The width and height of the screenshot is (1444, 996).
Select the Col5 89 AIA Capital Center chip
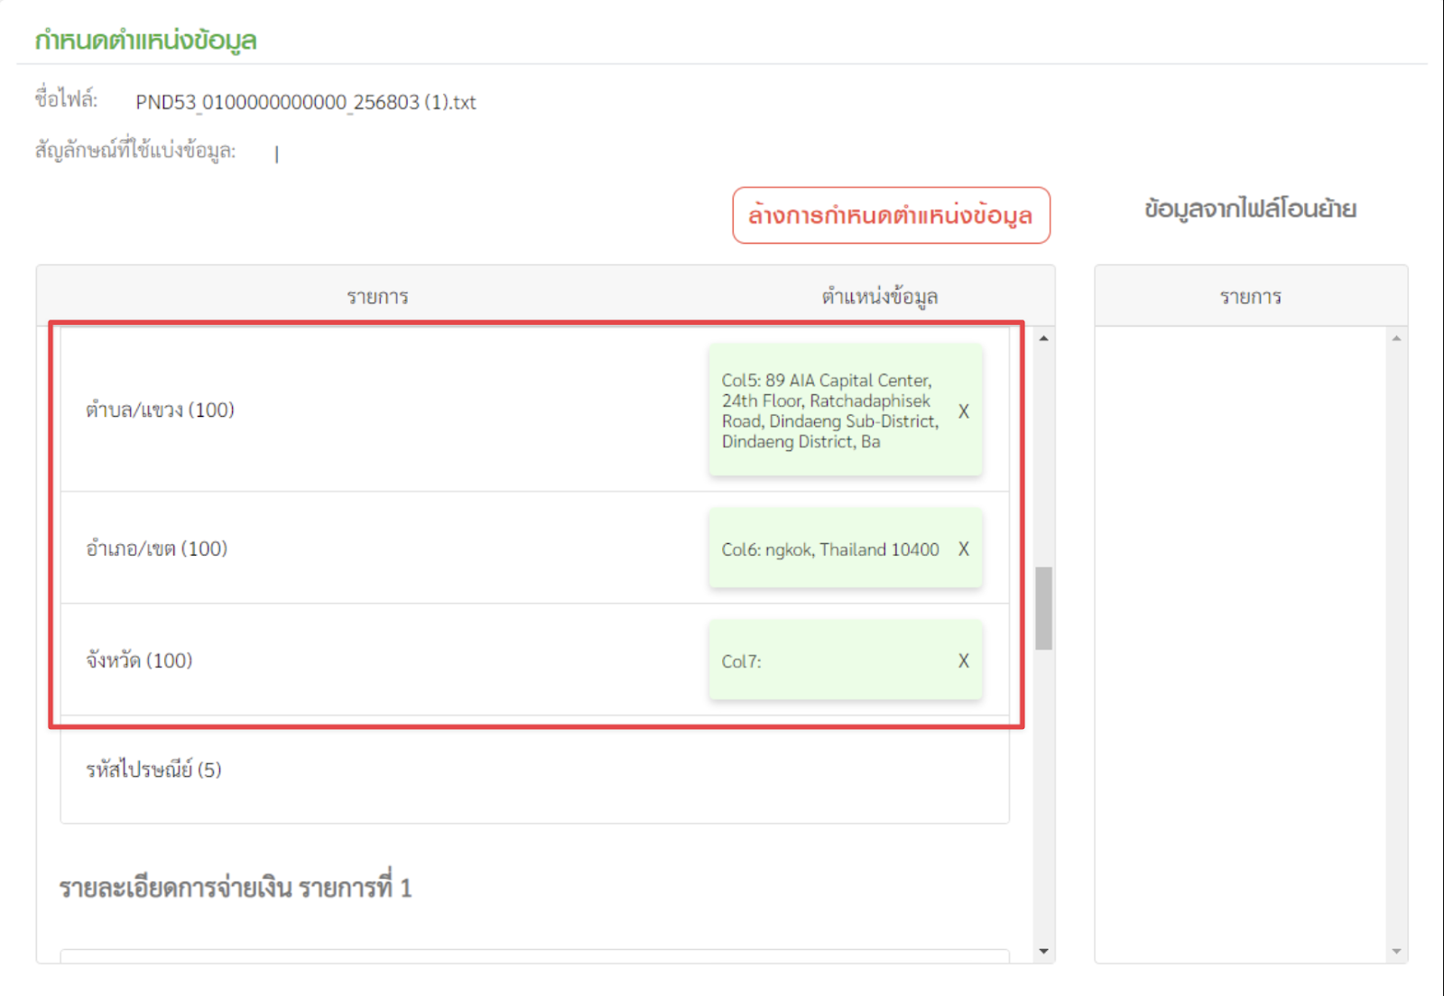pyautogui.click(x=830, y=411)
